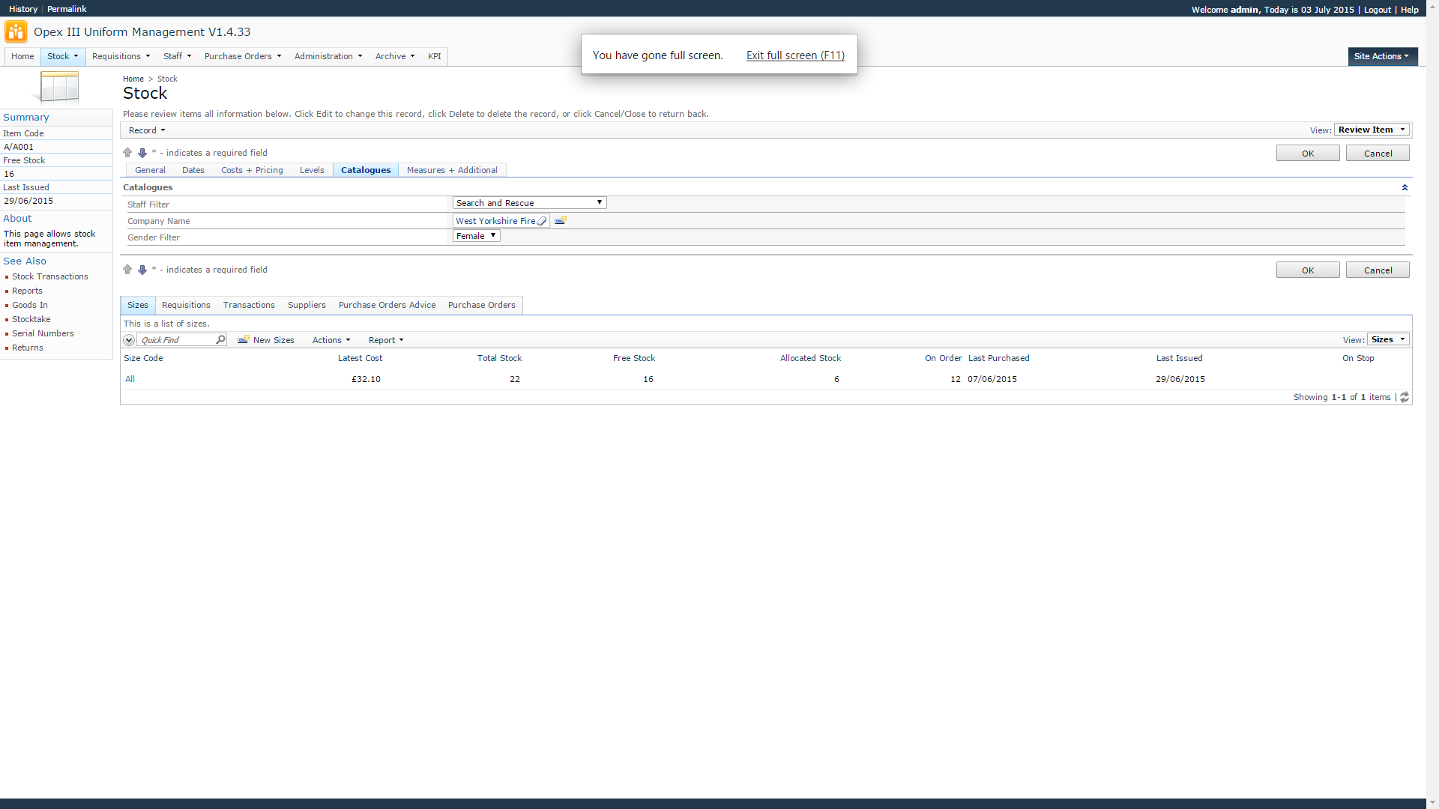Click the upper form's up arrow icon
Image resolution: width=1439 pixels, height=809 pixels.
pyautogui.click(x=127, y=153)
